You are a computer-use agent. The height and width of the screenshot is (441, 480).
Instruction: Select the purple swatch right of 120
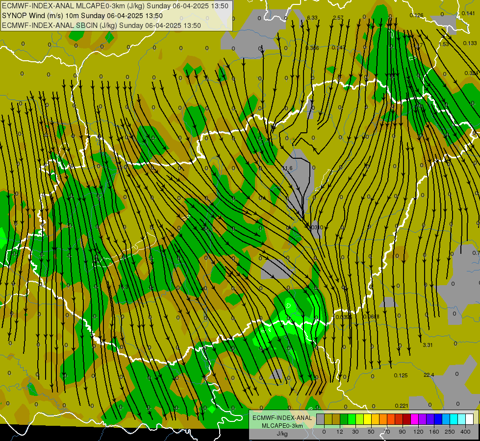click(x=423, y=419)
